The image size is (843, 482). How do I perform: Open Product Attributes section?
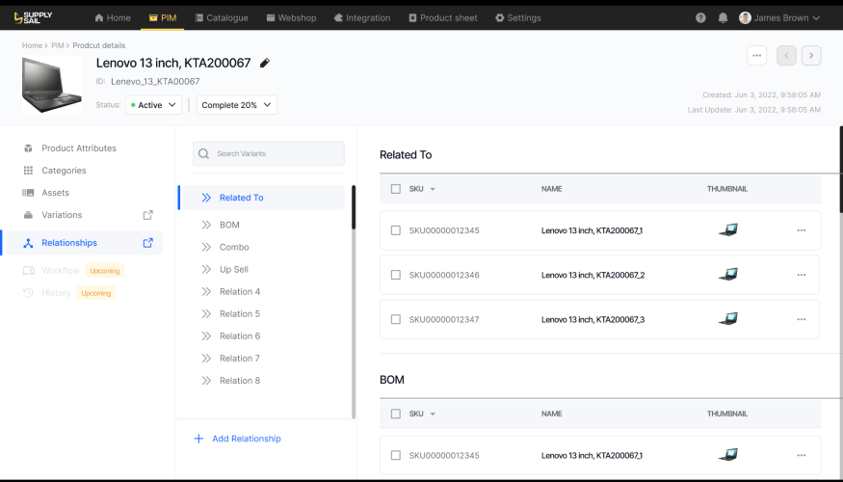(79, 147)
